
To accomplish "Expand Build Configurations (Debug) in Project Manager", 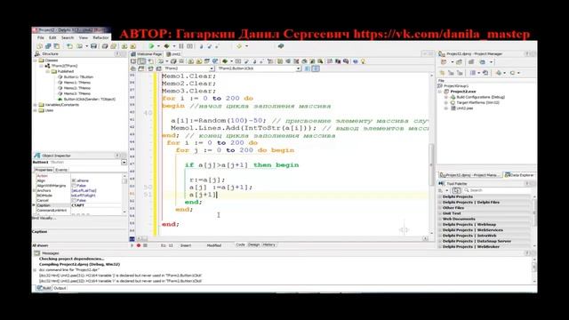I will tap(446, 97).
